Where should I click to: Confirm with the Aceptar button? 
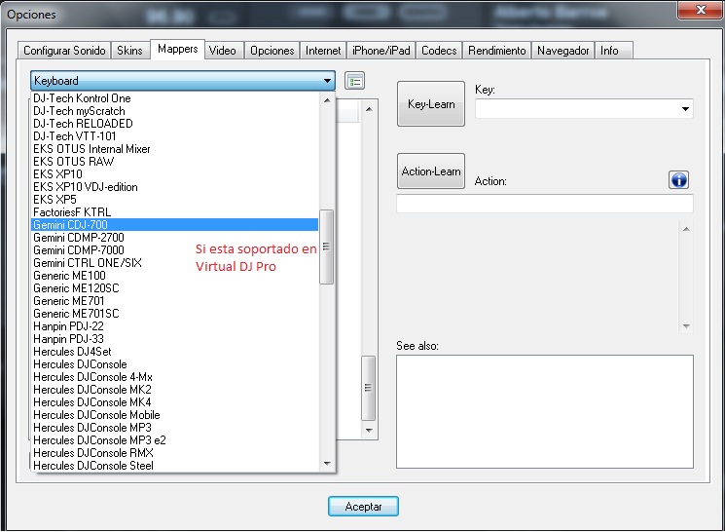pyautogui.click(x=363, y=506)
